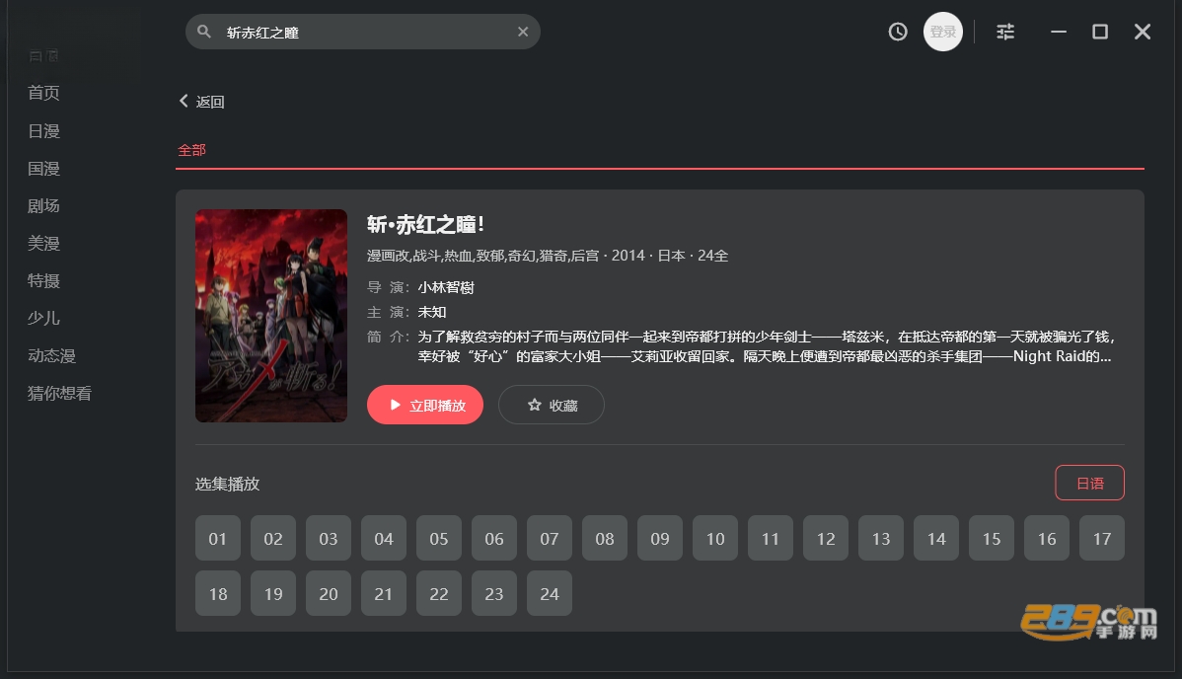Play episode 20
Image resolution: width=1182 pixels, height=679 pixels.
(x=328, y=594)
